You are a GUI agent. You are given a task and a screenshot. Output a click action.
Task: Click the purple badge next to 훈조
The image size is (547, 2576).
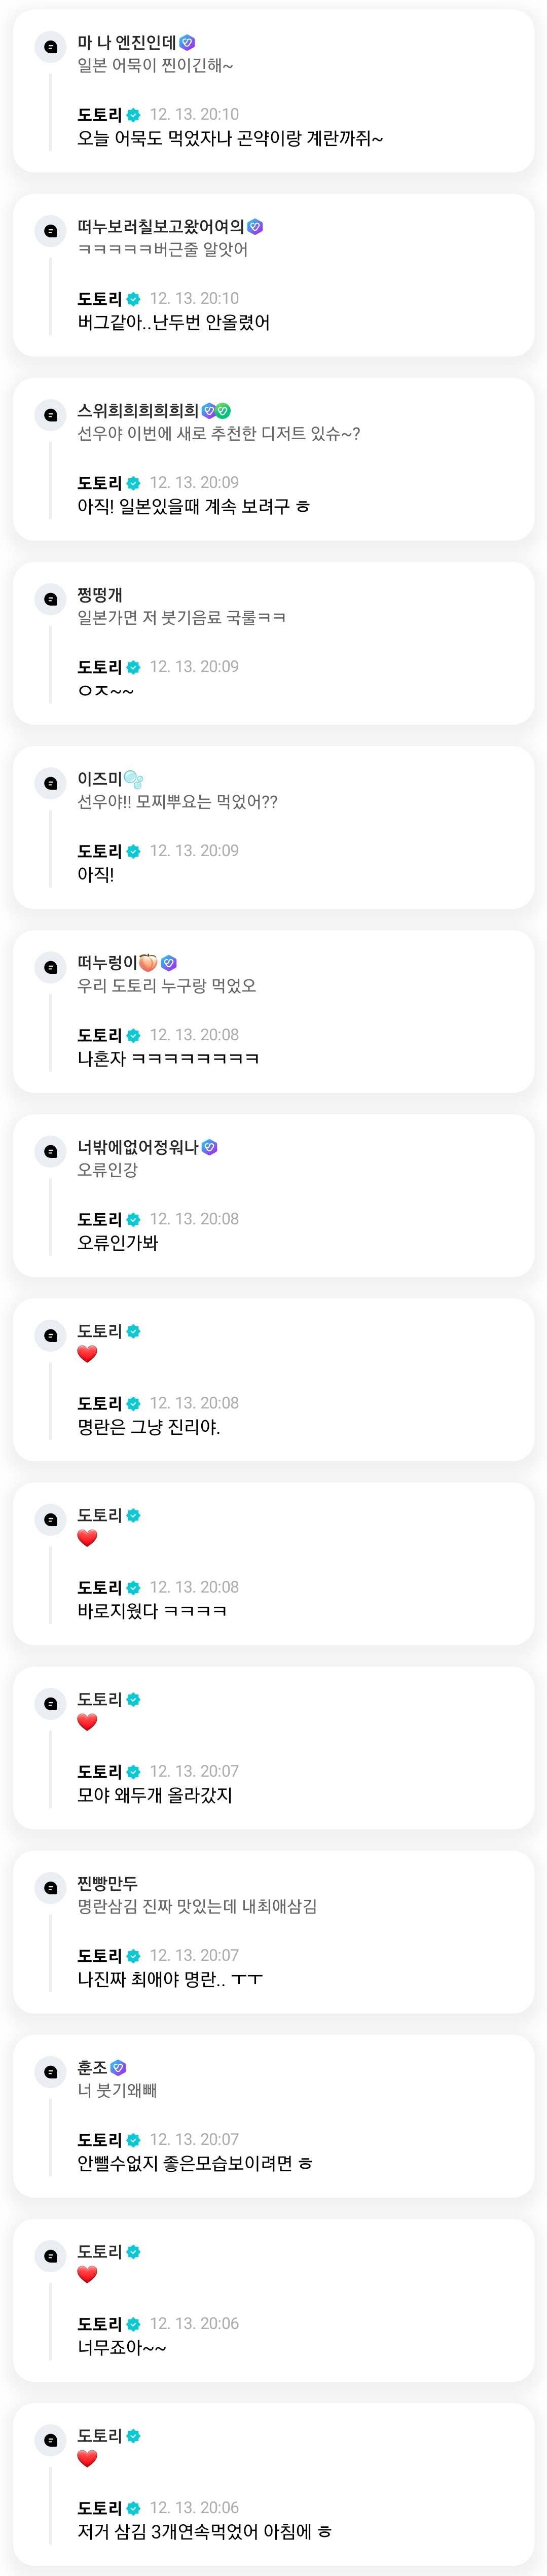pos(118,2068)
